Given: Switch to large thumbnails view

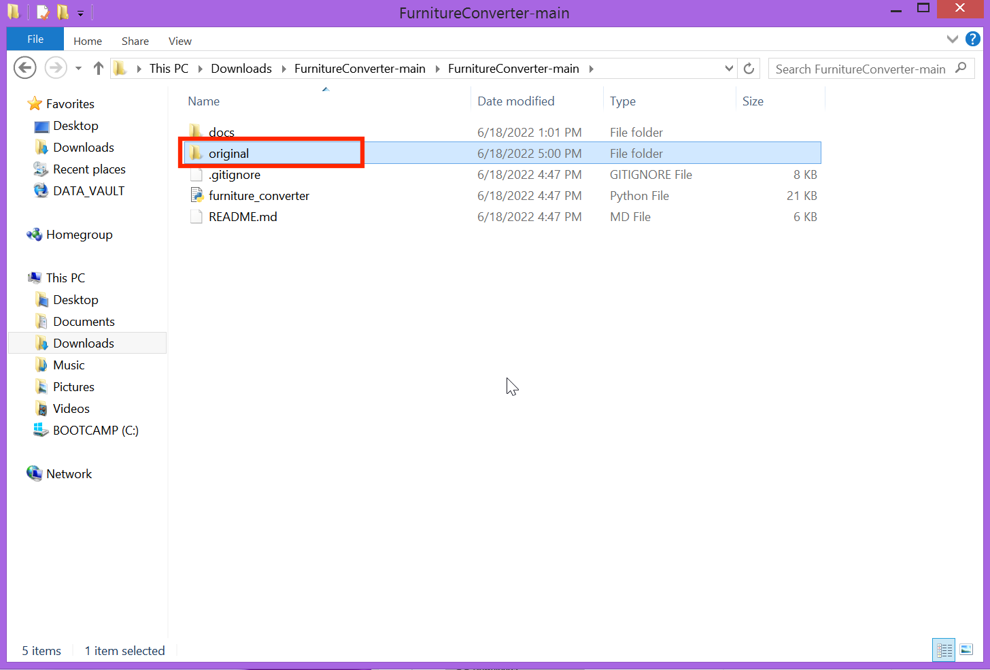Looking at the screenshot, I should [x=966, y=650].
